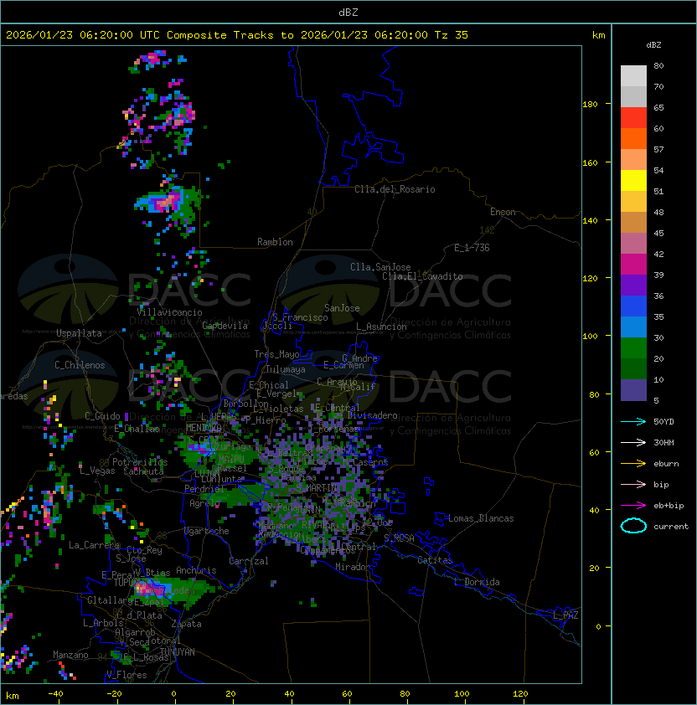
Task: Select the red 60 dBZ color swatch
Action: click(x=633, y=118)
